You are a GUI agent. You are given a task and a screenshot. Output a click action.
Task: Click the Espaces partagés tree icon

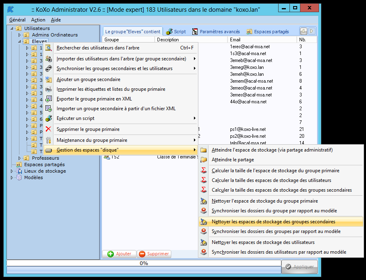pos(19,165)
